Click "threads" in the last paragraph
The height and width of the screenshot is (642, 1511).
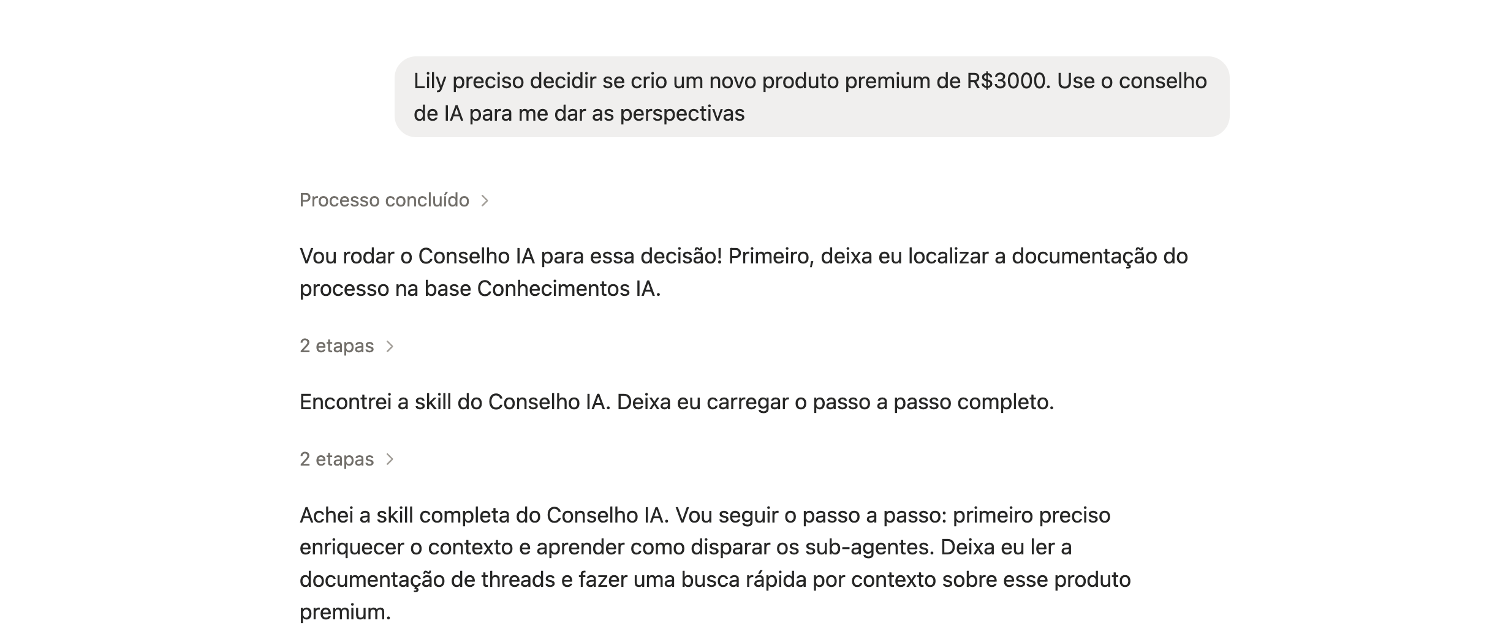click(x=518, y=580)
